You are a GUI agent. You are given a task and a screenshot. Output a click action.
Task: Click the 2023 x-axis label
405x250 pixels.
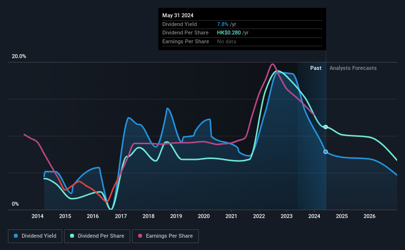tap(287, 216)
